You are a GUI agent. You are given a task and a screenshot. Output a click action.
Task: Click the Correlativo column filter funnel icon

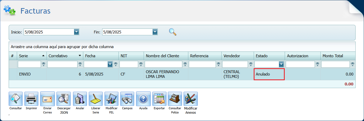click(x=80, y=64)
